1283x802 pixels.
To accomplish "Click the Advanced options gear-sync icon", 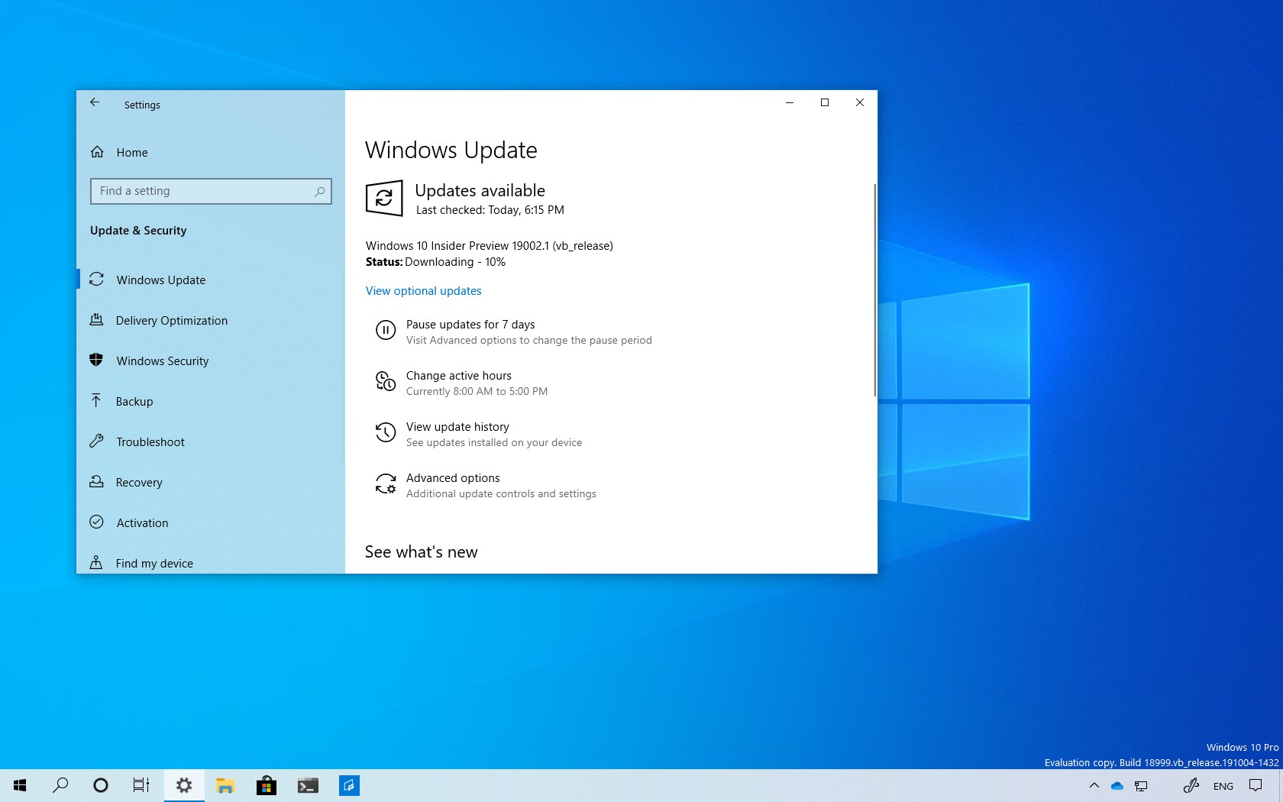I will pos(386,484).
